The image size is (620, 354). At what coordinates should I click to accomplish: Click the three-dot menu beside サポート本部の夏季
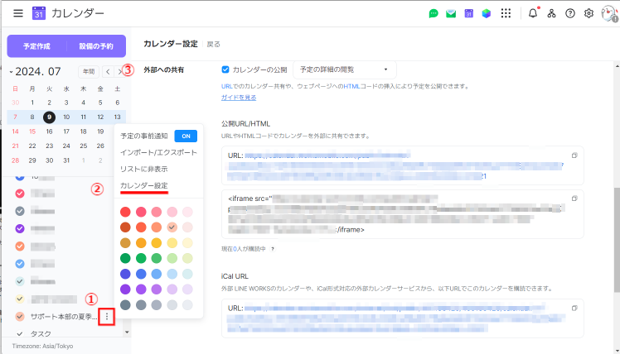coord(105,316)
